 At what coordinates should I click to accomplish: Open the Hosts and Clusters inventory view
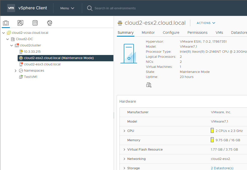click(x=6, y=23)
